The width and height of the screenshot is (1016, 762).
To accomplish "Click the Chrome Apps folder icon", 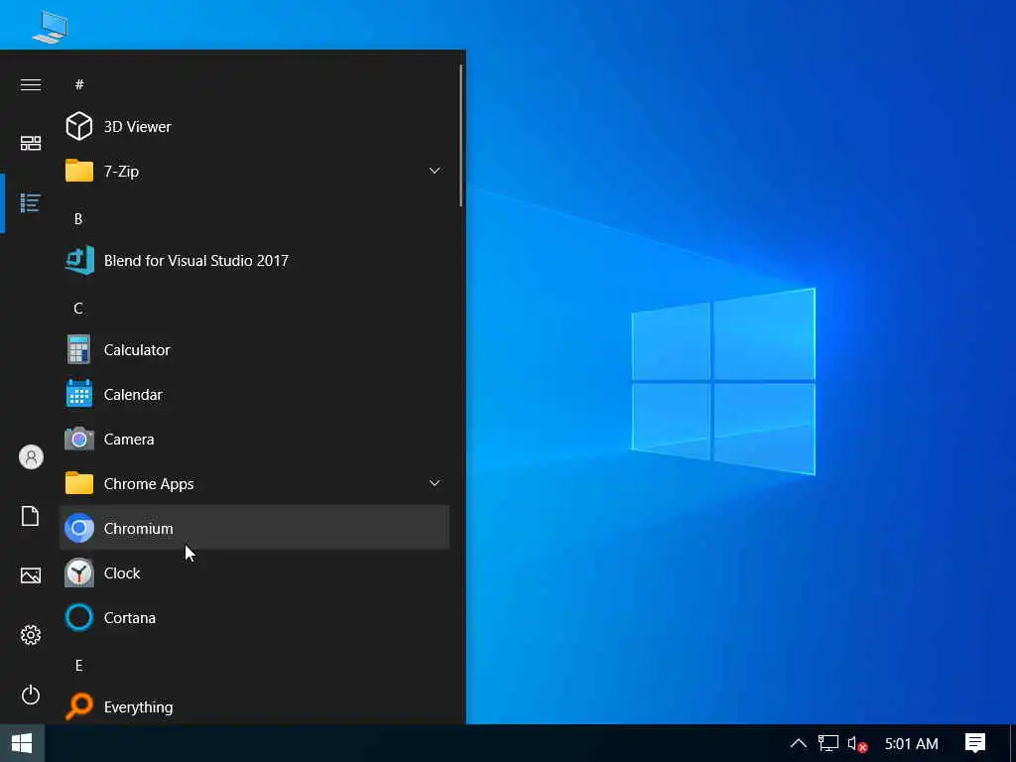I will 79,483.
